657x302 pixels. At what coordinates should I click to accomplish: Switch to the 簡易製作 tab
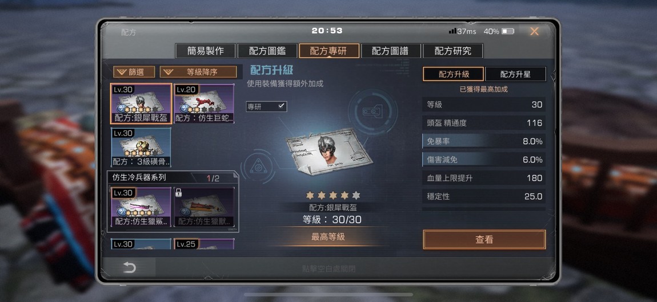tap(205, 51)
